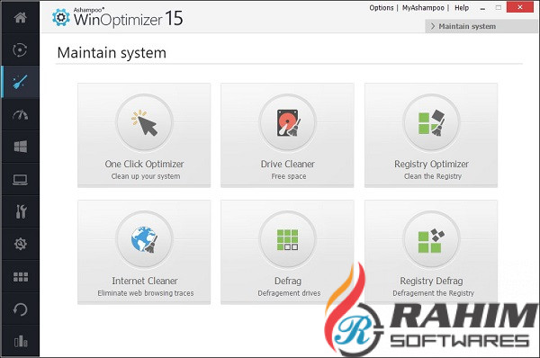Image resolution: width=540 pixels, height=358 pixels.
Task: Open the circular arrow backups sidebar icon
Action: click(x=21, y=309)
